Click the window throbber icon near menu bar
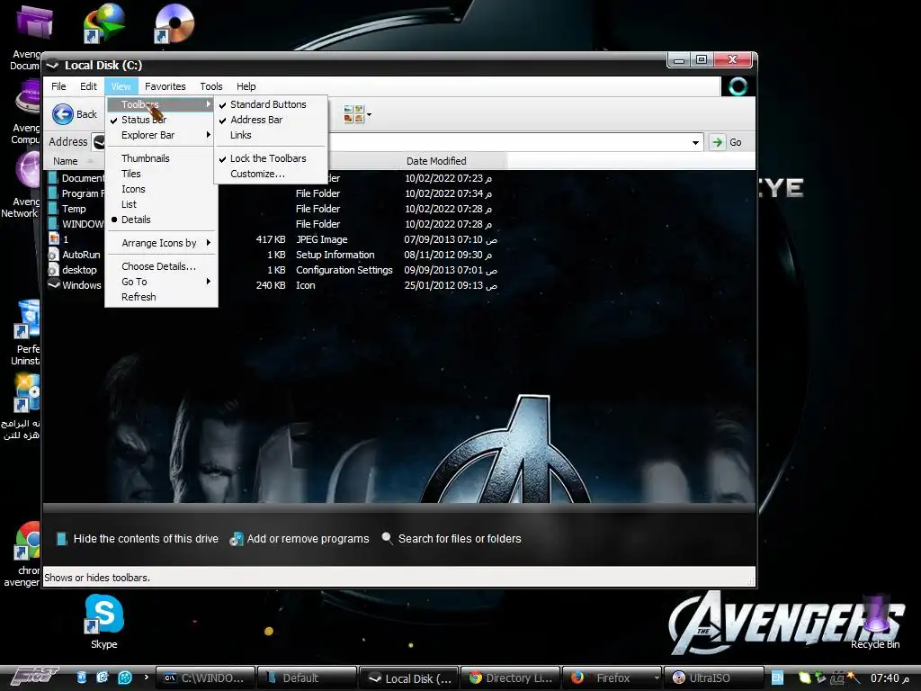Image resolution: width=921 pixels, height=691 pixels. click(x=738, y=87)
